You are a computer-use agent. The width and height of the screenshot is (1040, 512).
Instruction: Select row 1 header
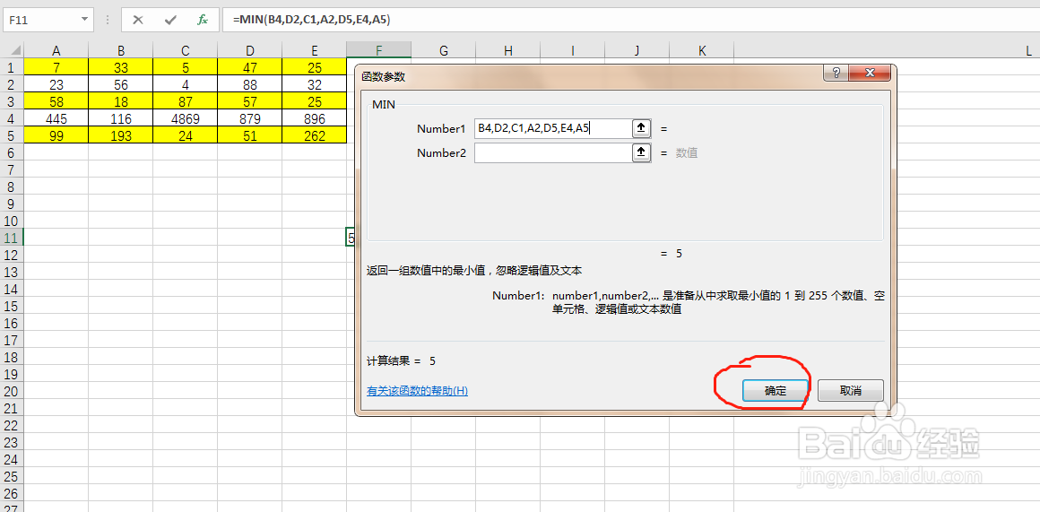point(10,67)
